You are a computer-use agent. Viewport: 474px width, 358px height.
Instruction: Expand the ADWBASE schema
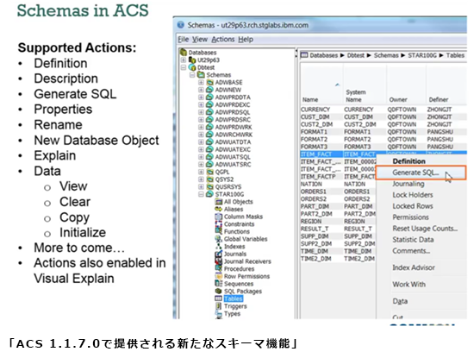pos(201,82)
